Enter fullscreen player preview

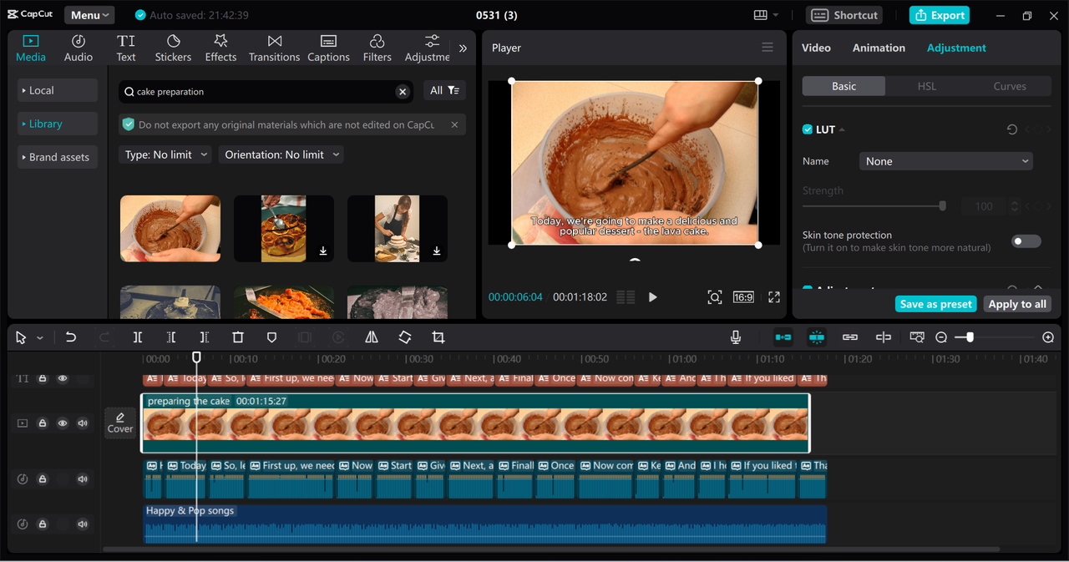tap(774, 297)
